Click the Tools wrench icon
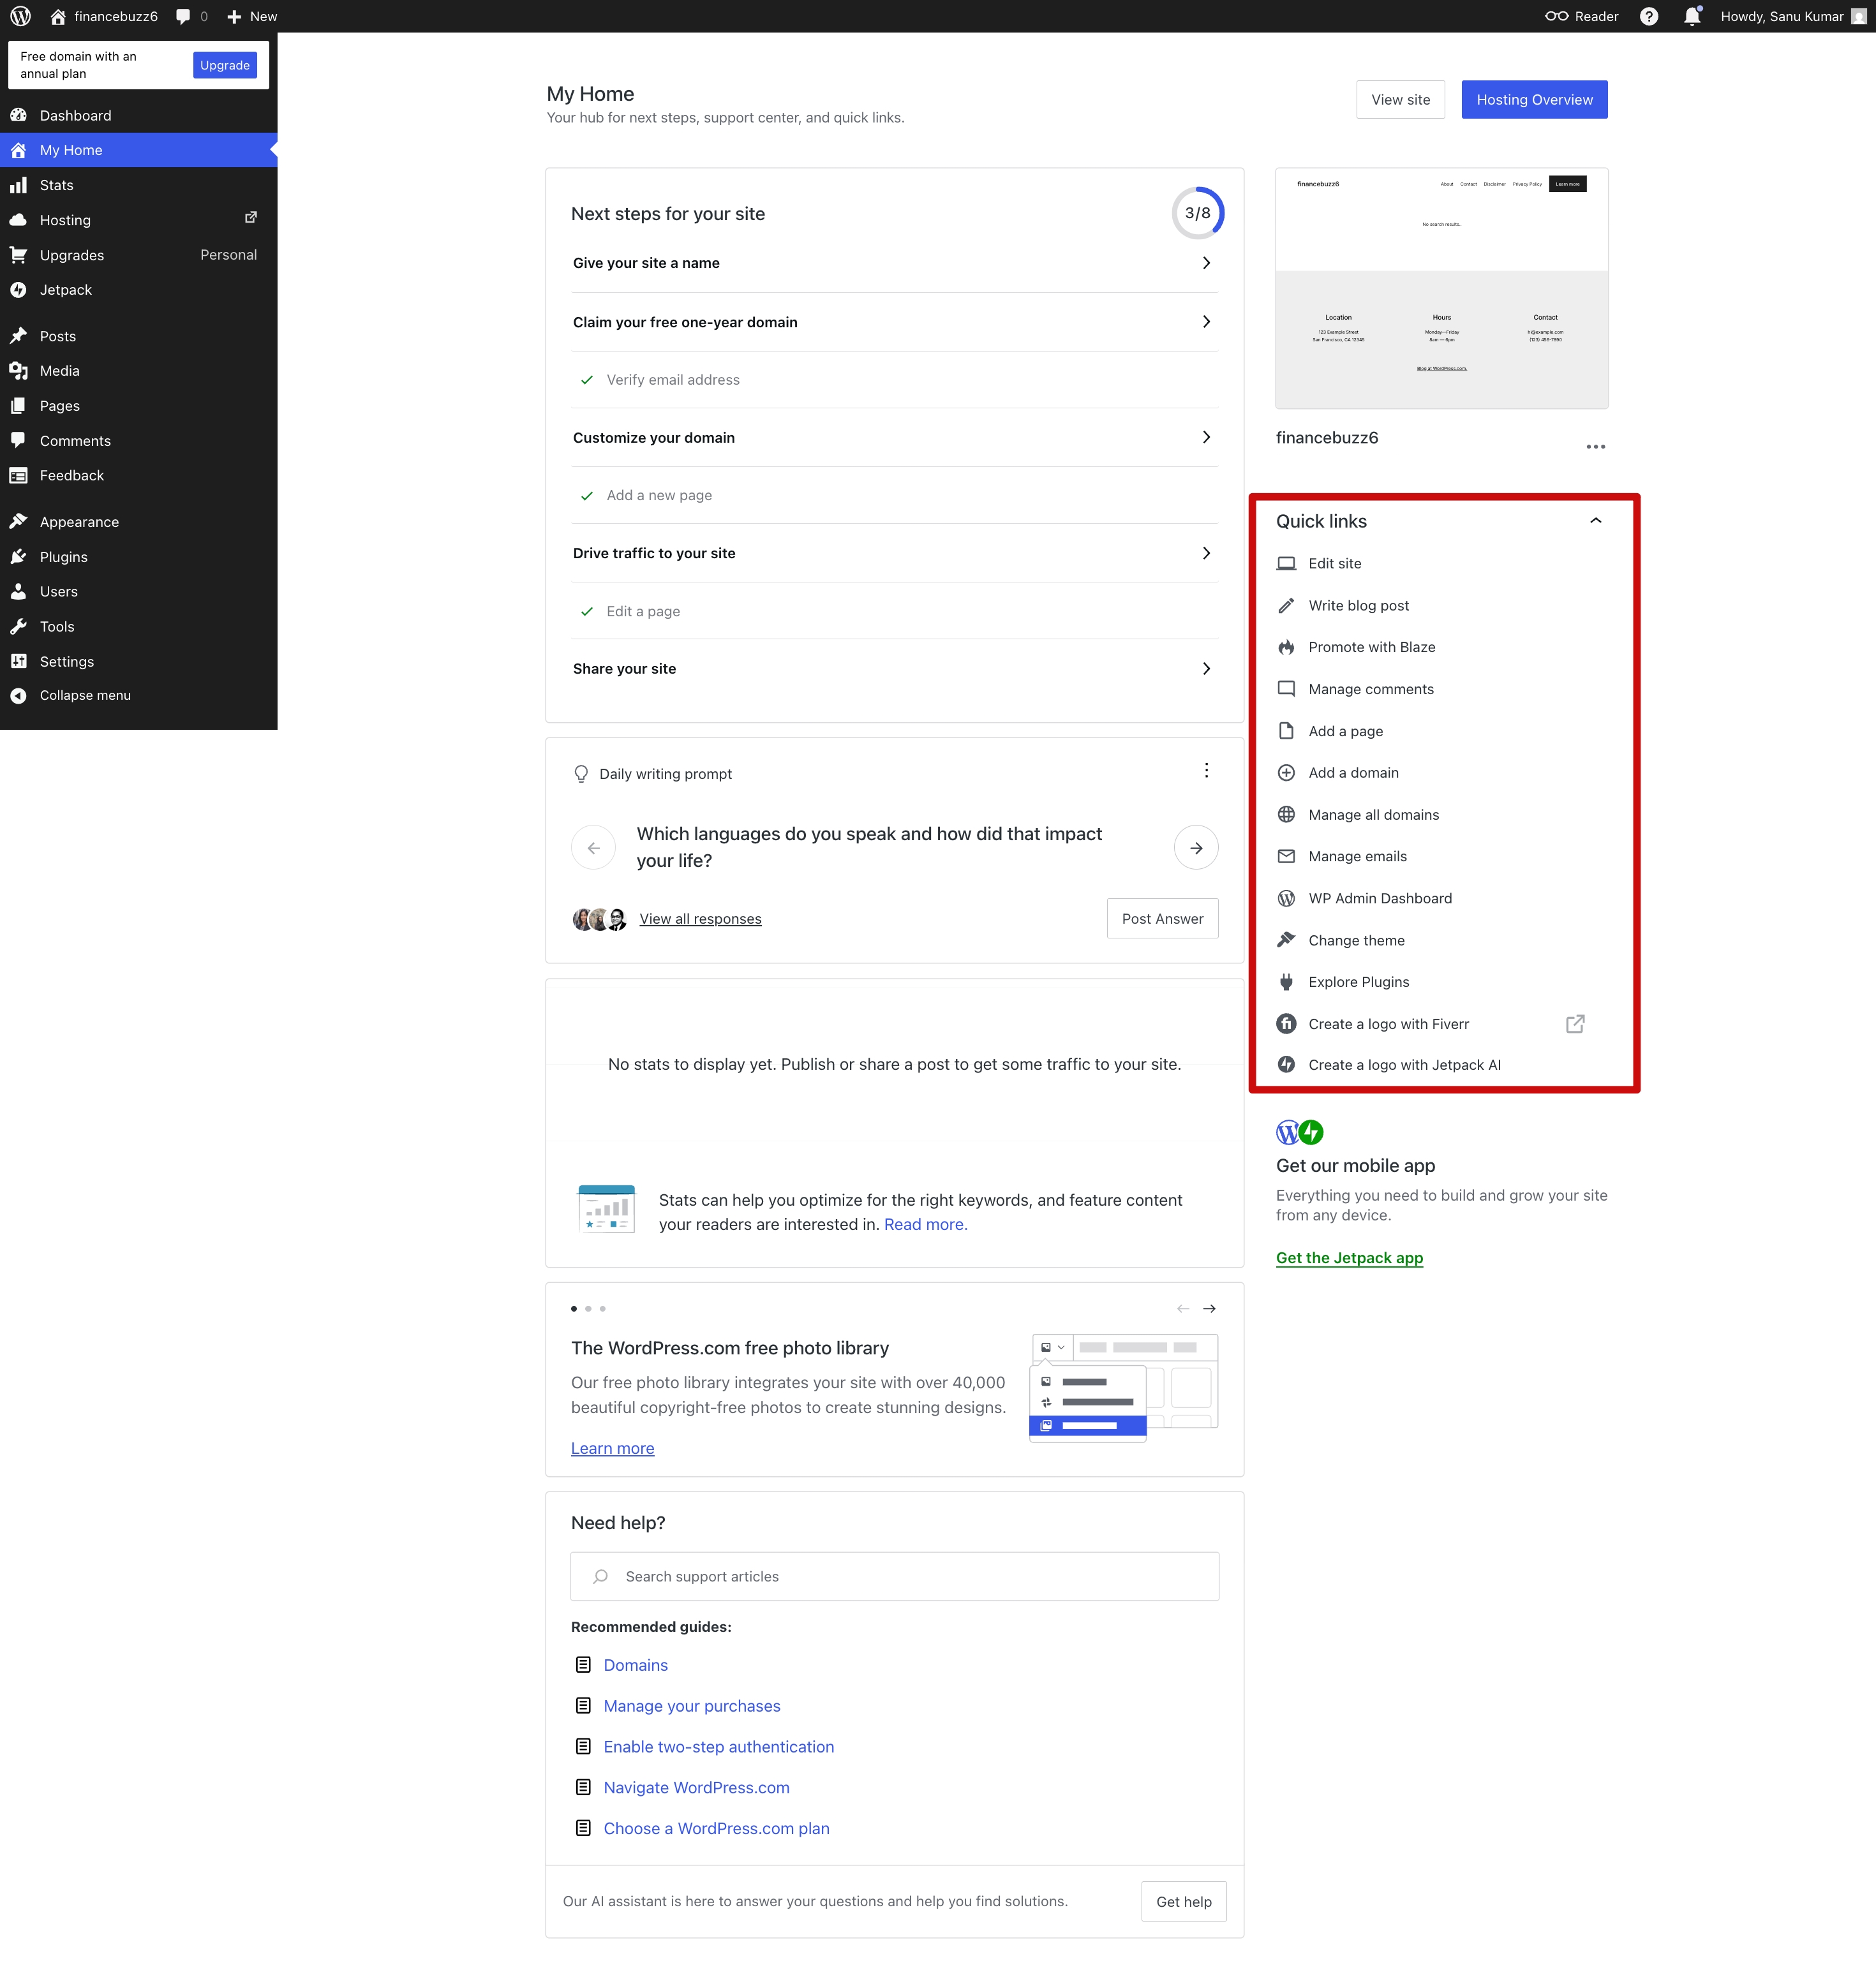Screen dimensions: 1876x1970 click(x=18, y=627)
